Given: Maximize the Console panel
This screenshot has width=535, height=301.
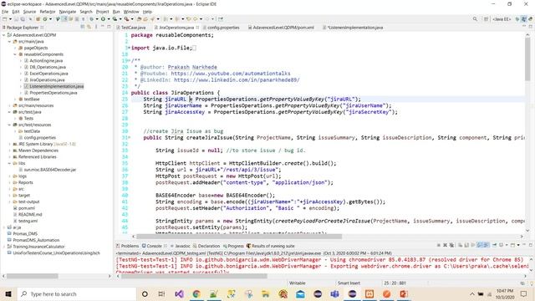Looking at the screenshot, I should 531,245.
